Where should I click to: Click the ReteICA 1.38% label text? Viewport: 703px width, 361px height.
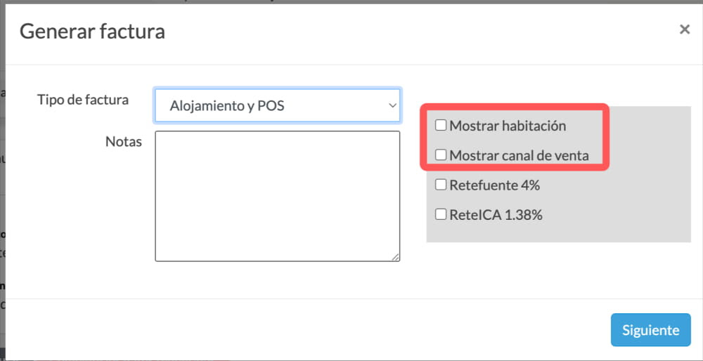click(496, 215)
